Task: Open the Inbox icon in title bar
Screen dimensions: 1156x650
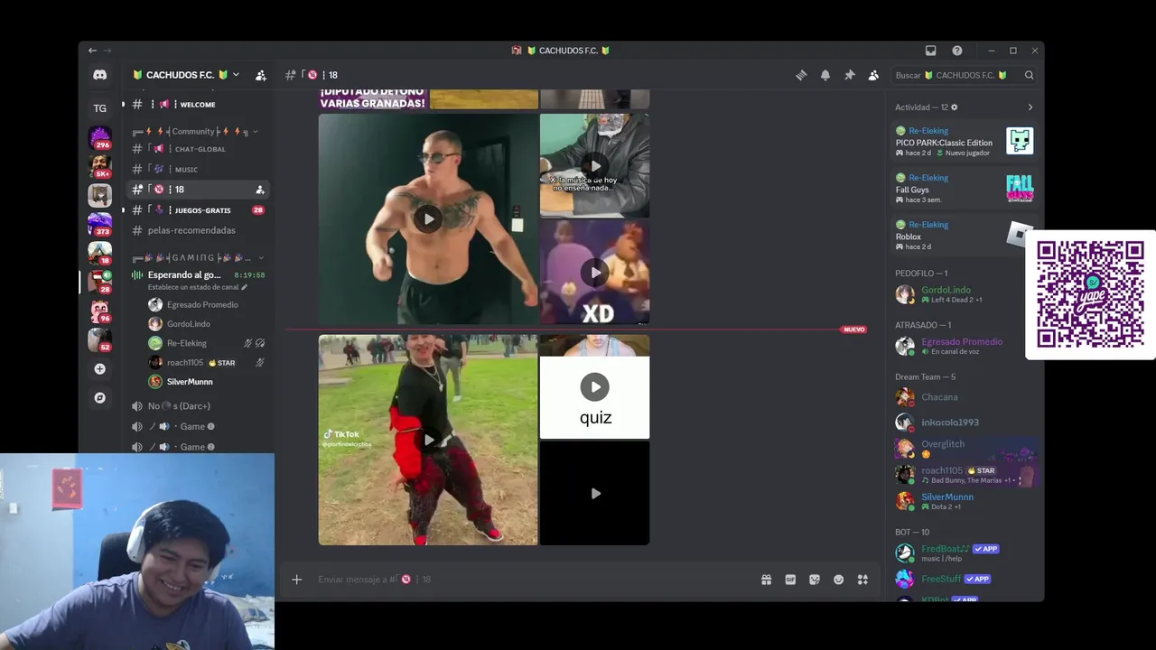Action: [x=931, y=51]
